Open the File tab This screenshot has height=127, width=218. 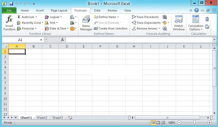tap(9, 10)
